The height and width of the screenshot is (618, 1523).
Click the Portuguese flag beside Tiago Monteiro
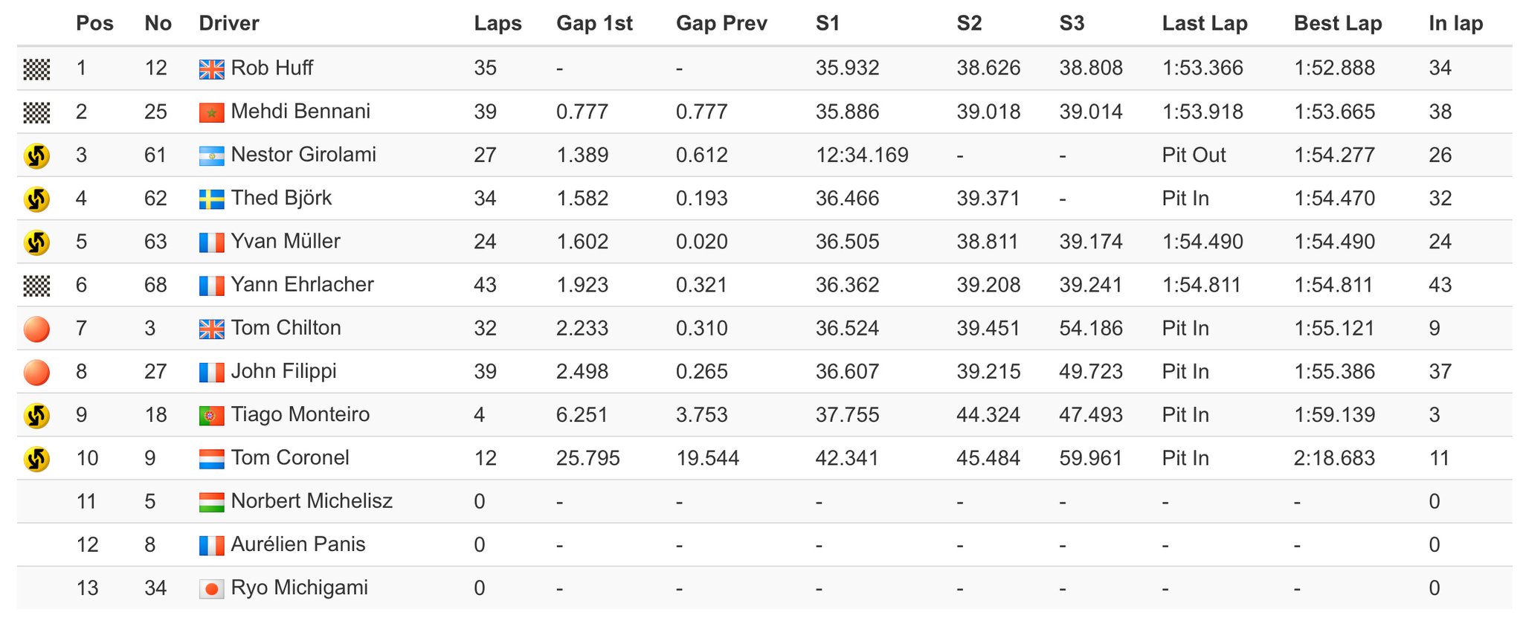(212, 416)
